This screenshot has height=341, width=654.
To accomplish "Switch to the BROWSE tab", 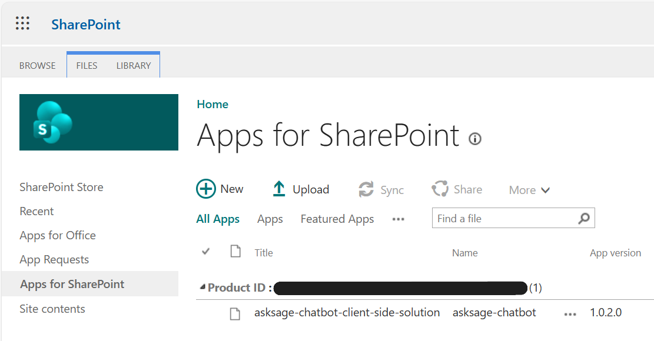I will tap(37, 65).
